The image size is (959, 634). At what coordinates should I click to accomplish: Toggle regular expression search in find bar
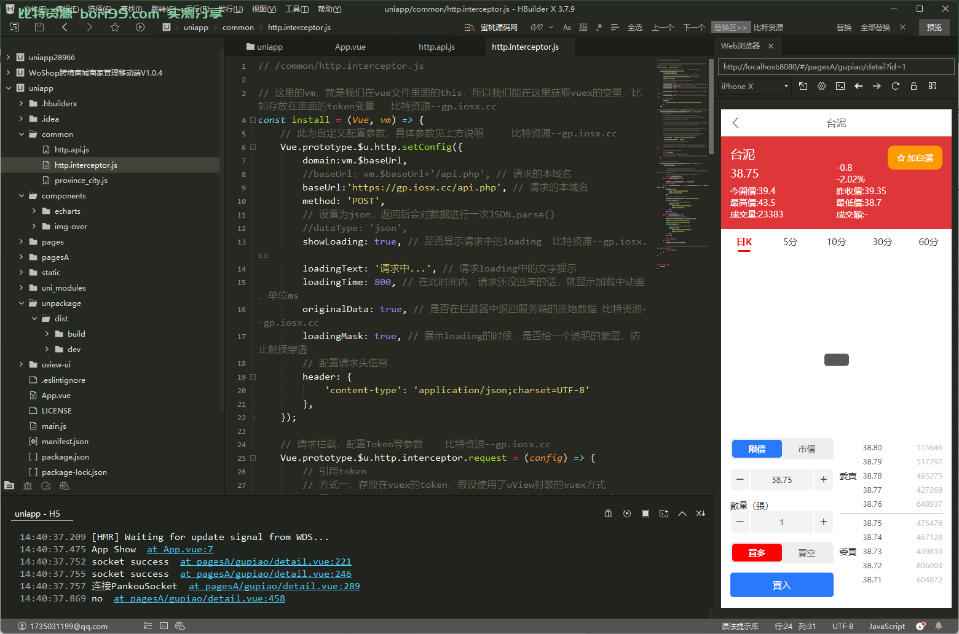pos(599,27)
